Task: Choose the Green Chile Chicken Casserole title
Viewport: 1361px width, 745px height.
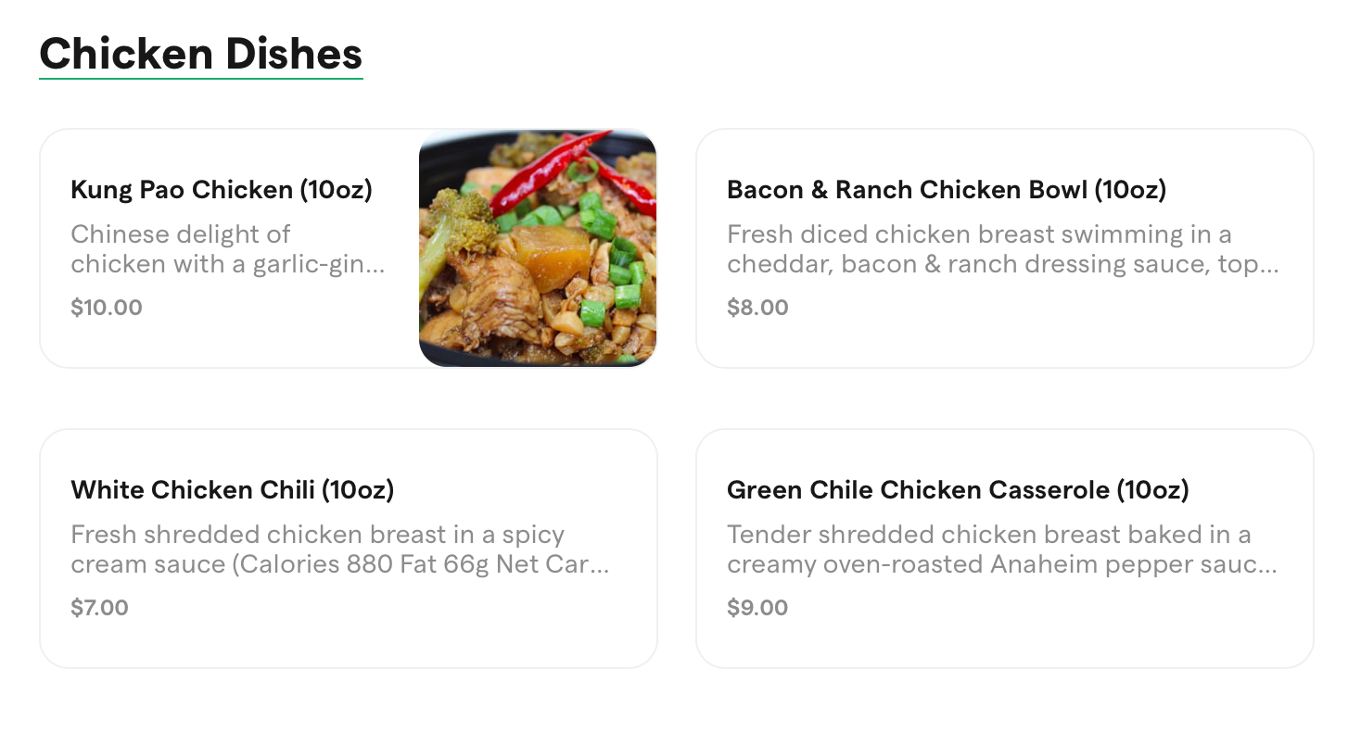Action: tap(958, 490)
